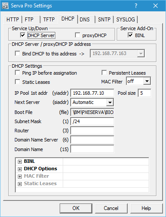Select the BINL row label
This screenshot has width=166, height=217.
coord(29,161)
